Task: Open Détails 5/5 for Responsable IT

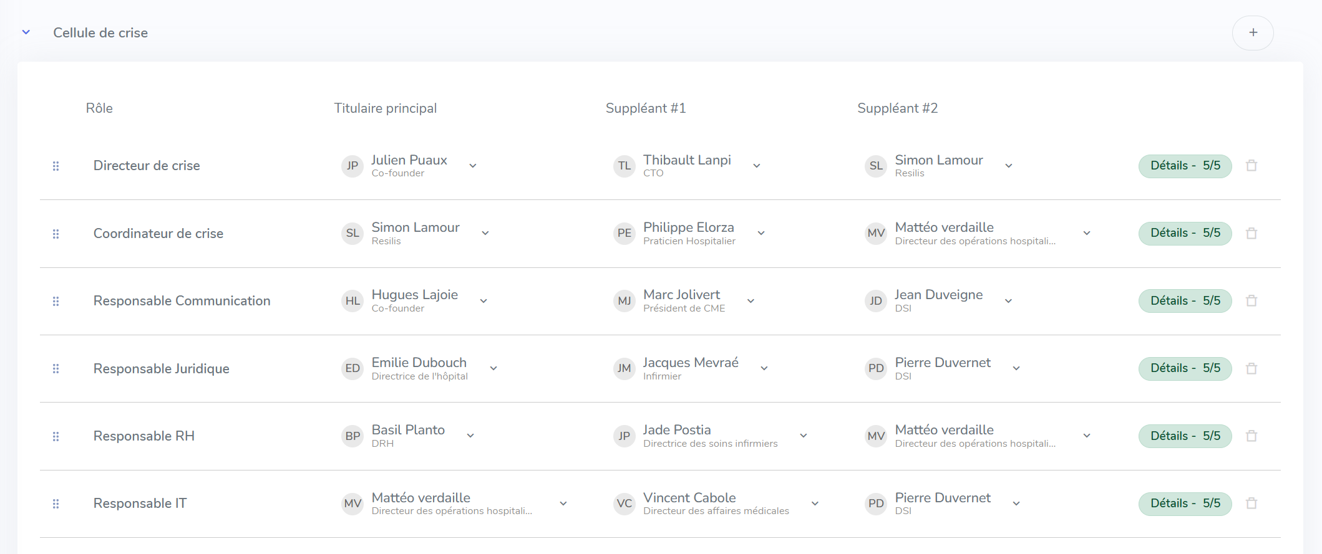Action: pyautogui.click(x=1185, y=504)
